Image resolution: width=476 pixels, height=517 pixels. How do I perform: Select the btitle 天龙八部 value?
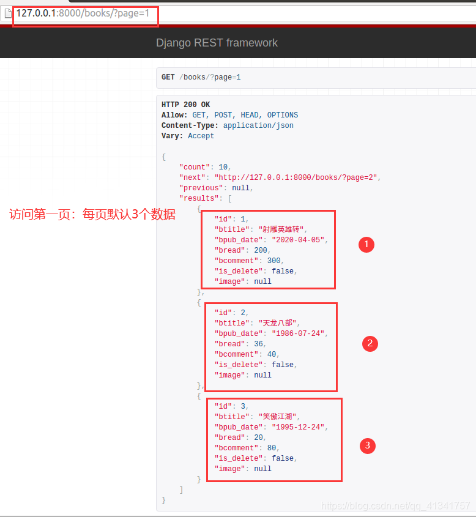[277, 323]
